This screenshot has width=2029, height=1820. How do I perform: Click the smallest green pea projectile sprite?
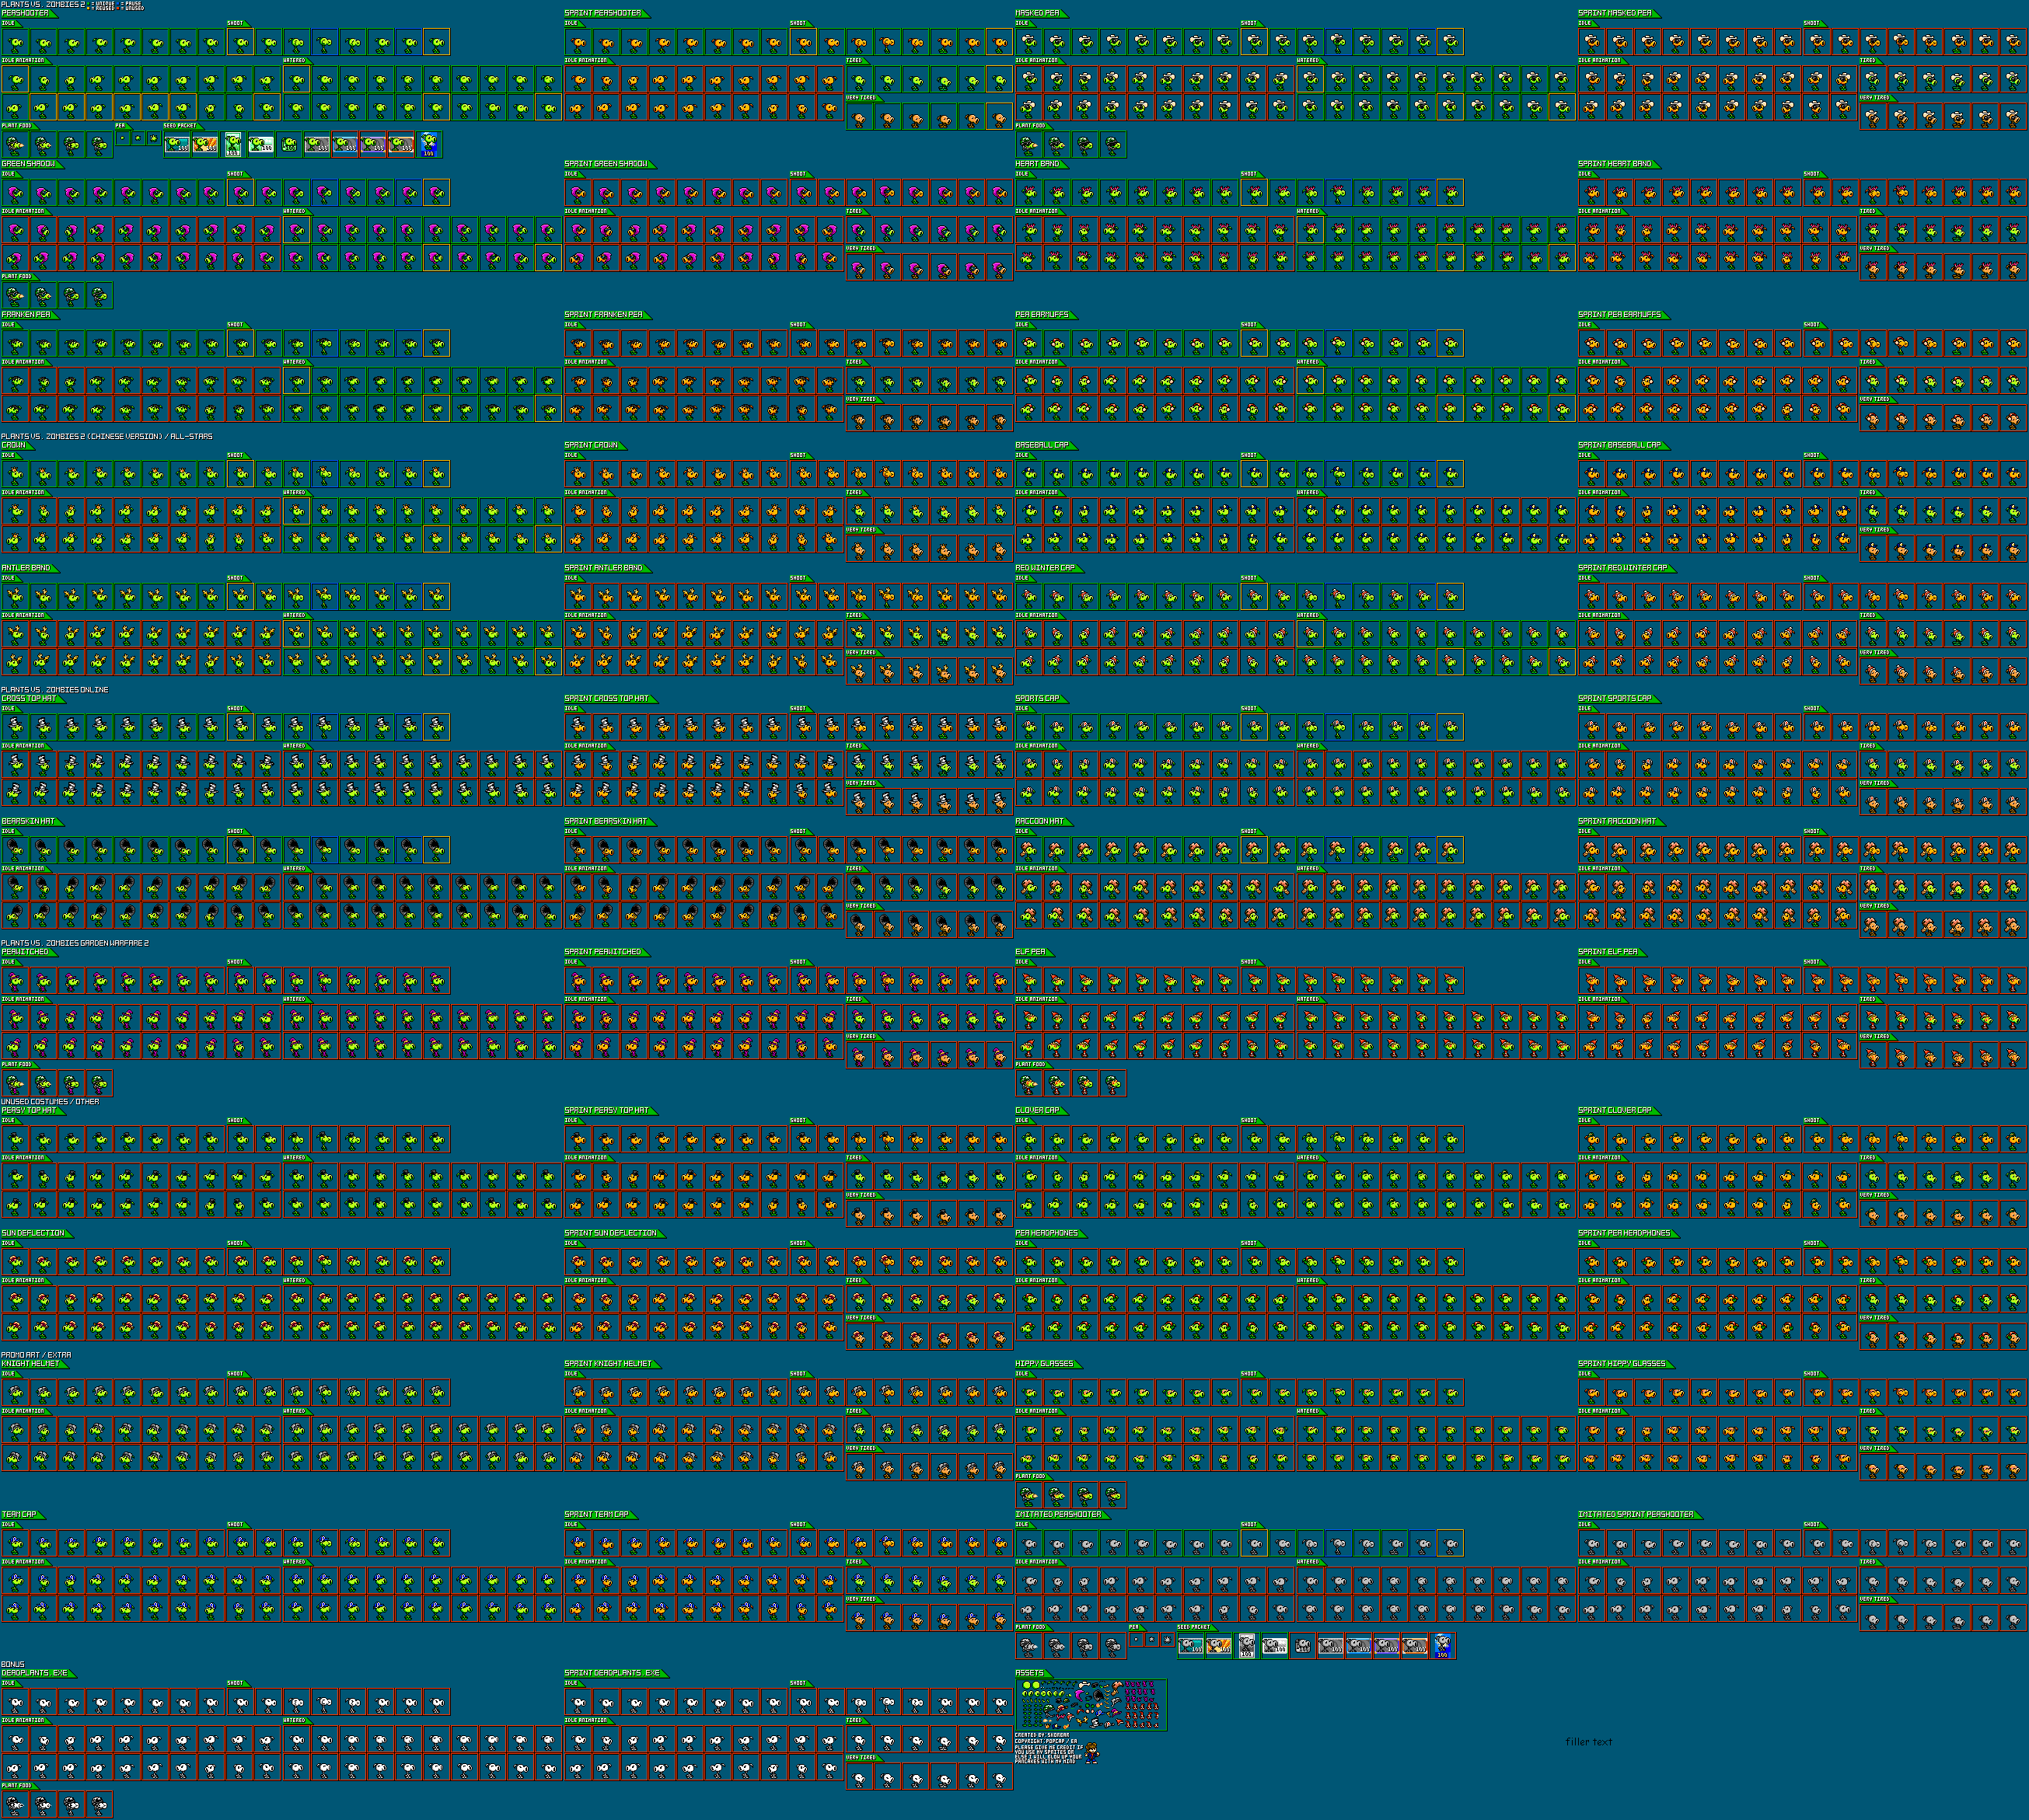122,139
